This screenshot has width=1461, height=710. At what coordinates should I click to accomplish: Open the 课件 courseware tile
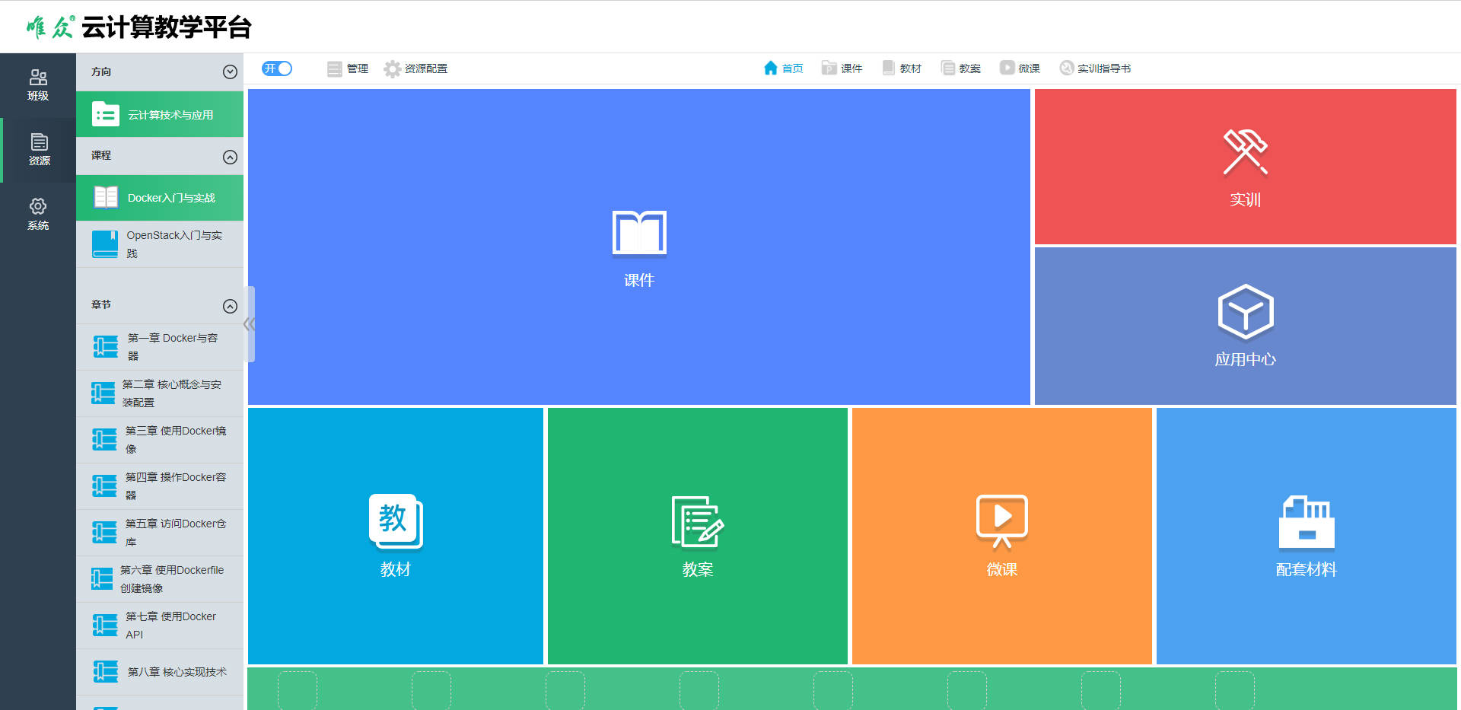pyautogui.click(x=638, y=247)
